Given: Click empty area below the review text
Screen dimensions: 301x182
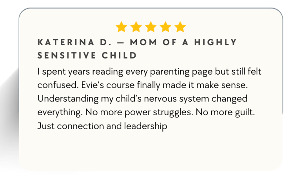Looking at the screenshot, I should pos(150,150).
